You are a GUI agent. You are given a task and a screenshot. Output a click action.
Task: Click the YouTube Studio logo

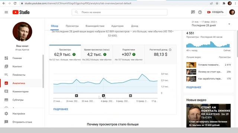pos(21,12)
